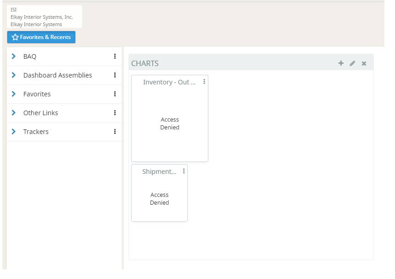Open the Inventory - Out chart options menu

(204, 82)
